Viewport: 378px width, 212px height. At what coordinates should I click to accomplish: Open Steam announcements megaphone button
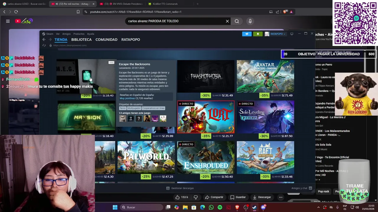247,34
